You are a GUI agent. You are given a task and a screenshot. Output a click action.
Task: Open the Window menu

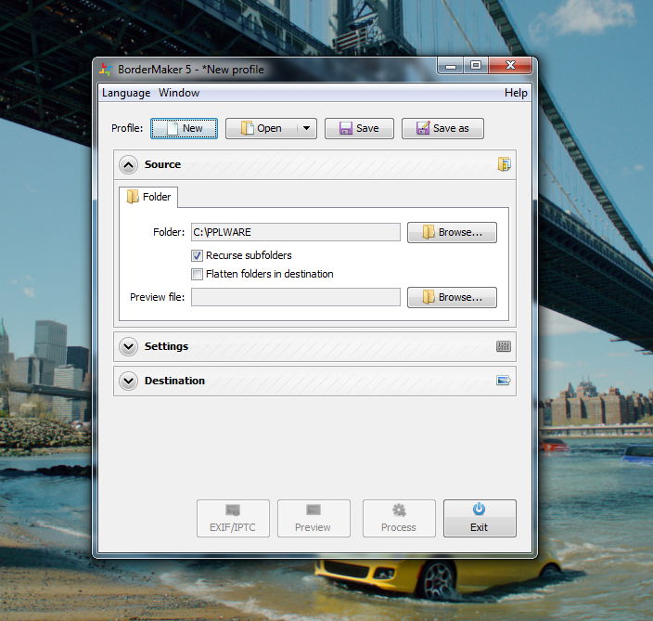click(x=179, y=93)
